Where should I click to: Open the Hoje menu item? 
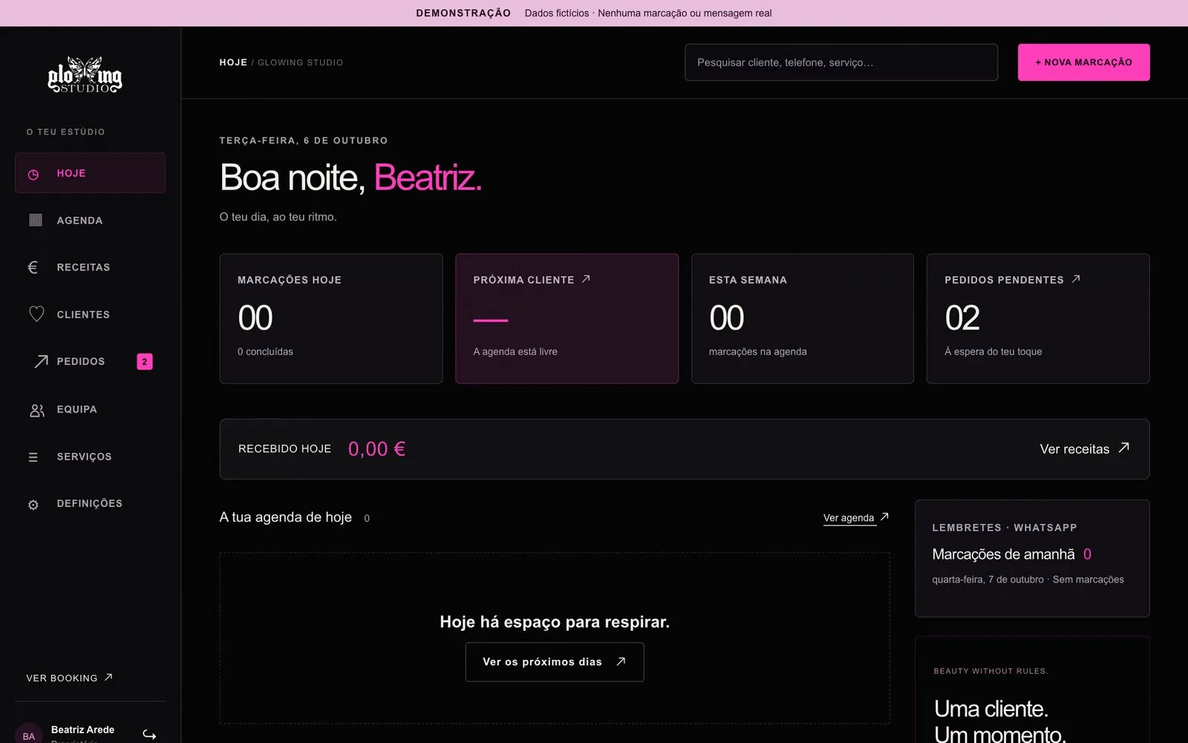90,173
